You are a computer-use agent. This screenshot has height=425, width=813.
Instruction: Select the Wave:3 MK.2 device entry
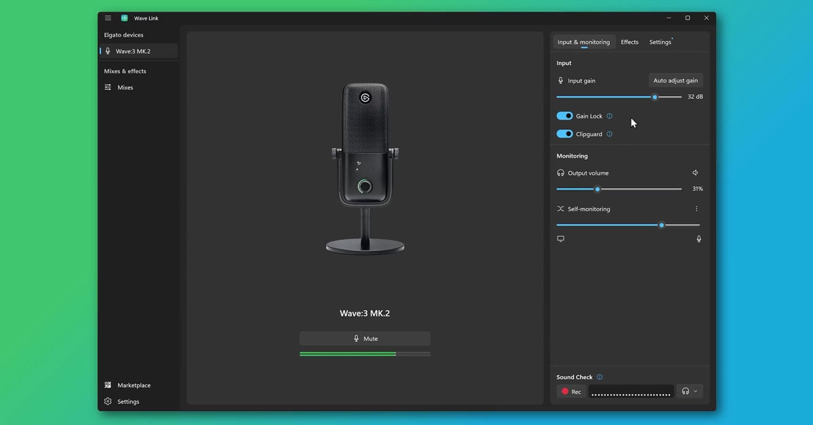(139, 51)
